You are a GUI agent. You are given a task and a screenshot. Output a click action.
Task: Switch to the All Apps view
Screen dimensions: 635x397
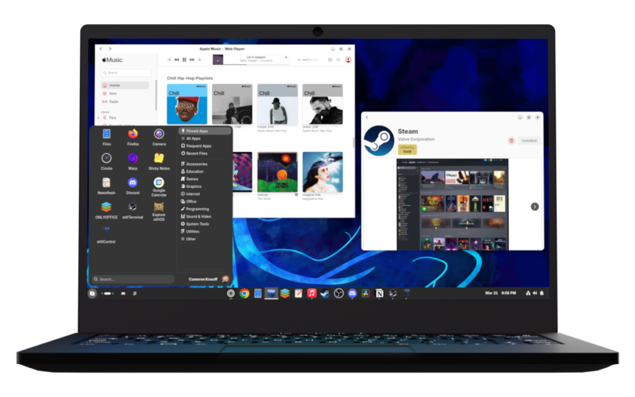pos(194,138)
